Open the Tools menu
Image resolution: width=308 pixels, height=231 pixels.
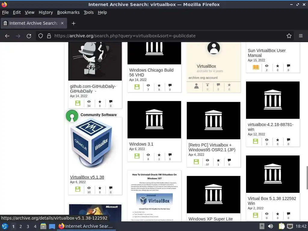pyautogui.click(x=89, y=12)
